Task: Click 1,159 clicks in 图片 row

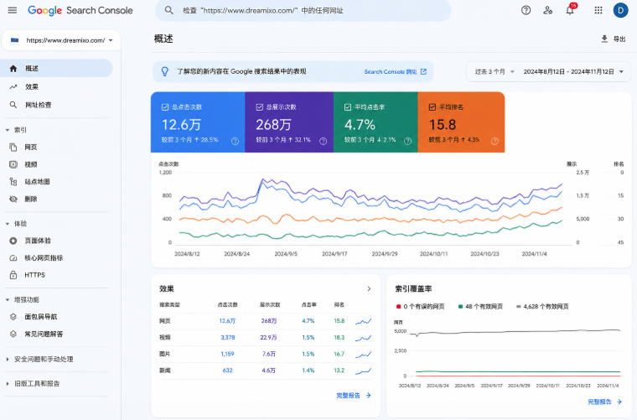Action: tap(227, 355)
